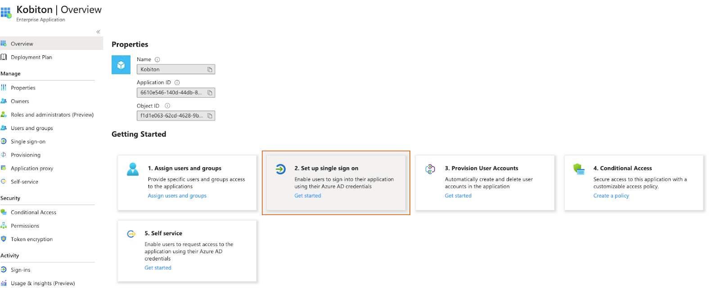This screenshot has height=291, width=720.
Task: Click the '4. Conditional Access' card title
Action: point(622,168)
